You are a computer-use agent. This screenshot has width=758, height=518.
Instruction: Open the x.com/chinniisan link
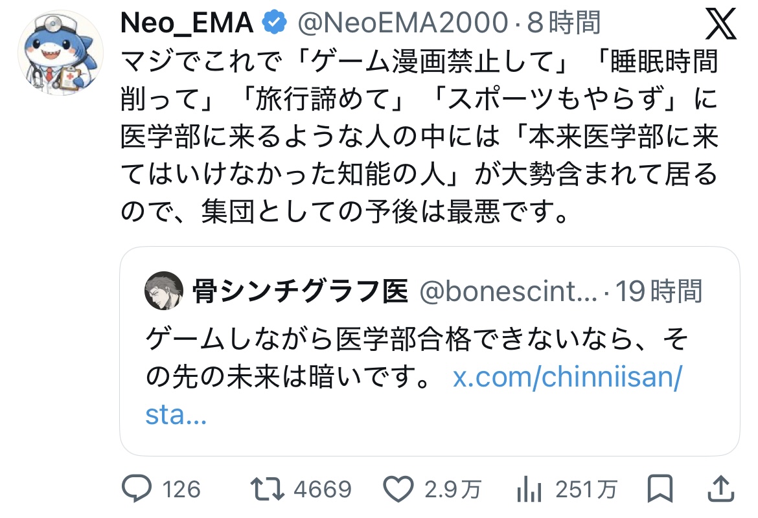tap(567, 377)
